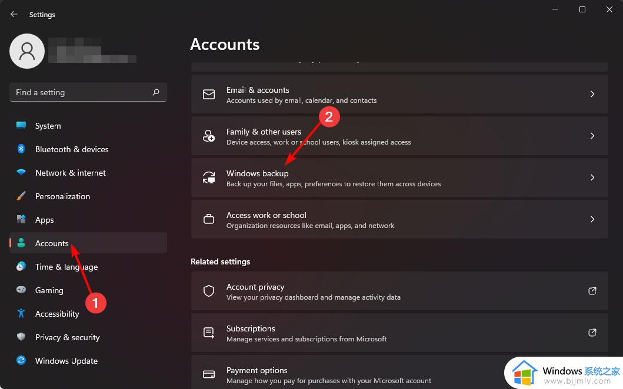This screenshot has height=389, width=623.
Task: Click the back arrow in Settings
Action: [x=14, y=14]
